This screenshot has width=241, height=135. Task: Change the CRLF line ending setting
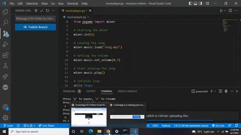[155, 126]
